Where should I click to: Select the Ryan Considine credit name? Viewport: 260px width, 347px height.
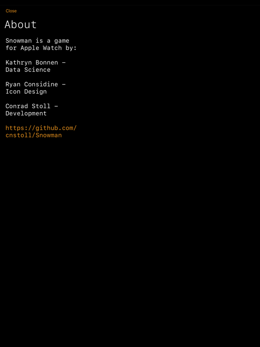coord(32,84)
